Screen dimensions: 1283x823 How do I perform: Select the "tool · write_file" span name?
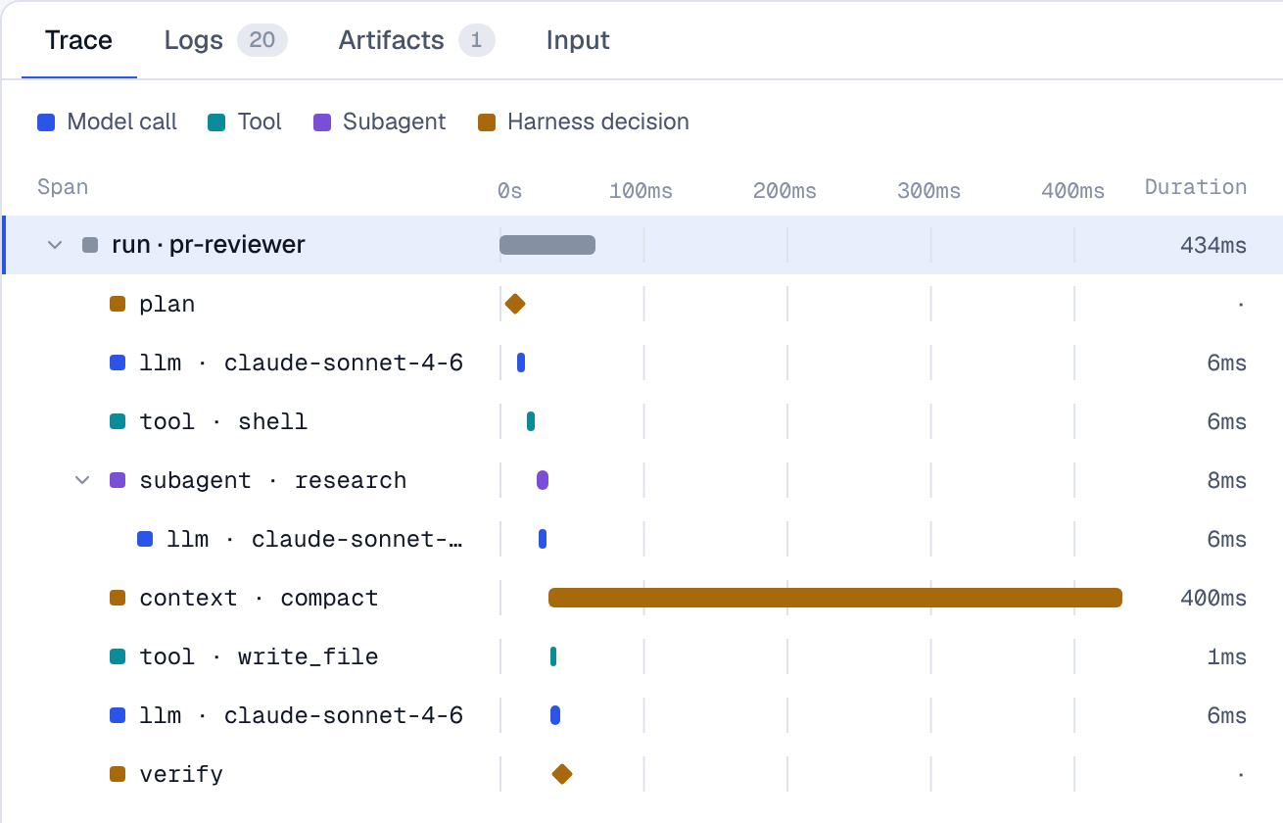259,656
